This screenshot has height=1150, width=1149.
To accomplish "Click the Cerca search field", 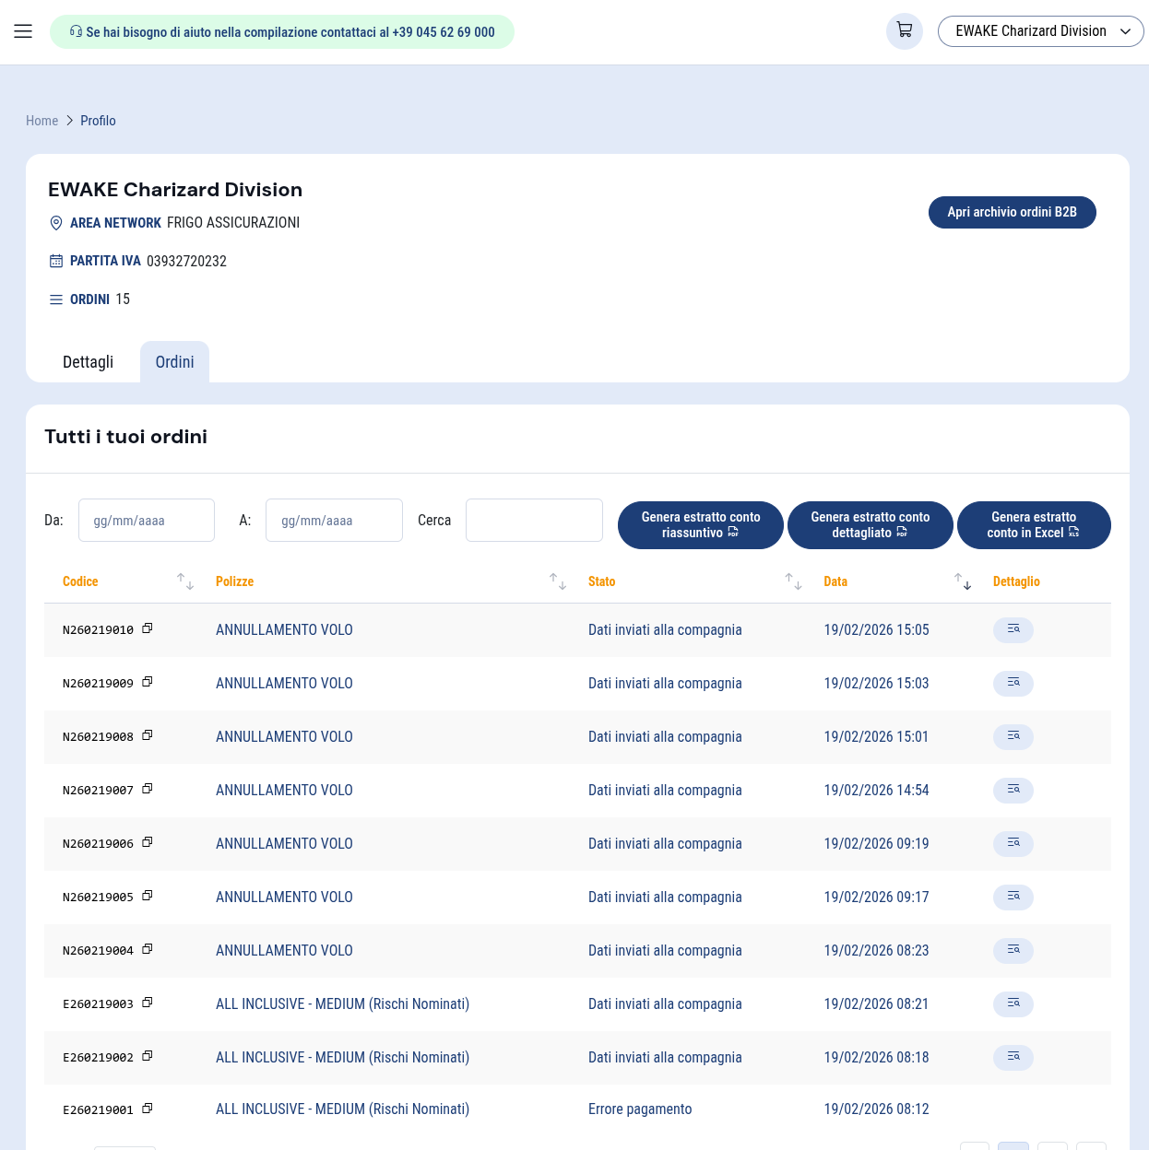I will [x=534, y=521].
